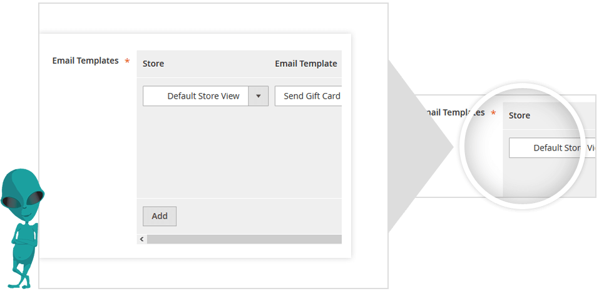Screen dimensions: 599x291
Task: Click the red asterisk beside Email Templates
Action: pos(128,62)
